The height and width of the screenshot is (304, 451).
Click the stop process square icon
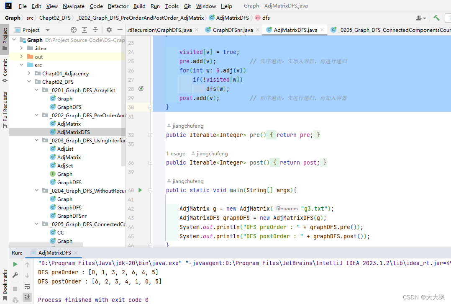pyautogui.click(x=15, y=289)
